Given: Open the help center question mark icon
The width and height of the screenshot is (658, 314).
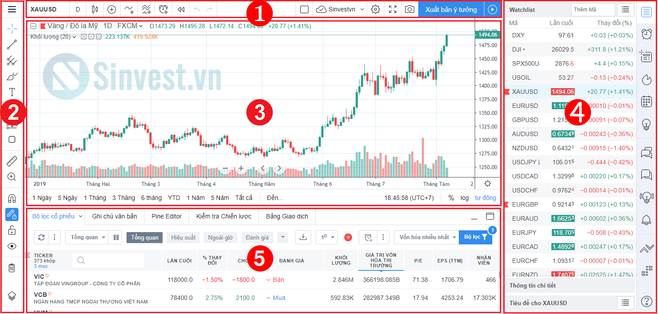Looking at the screenshot, I should [647, 301].
